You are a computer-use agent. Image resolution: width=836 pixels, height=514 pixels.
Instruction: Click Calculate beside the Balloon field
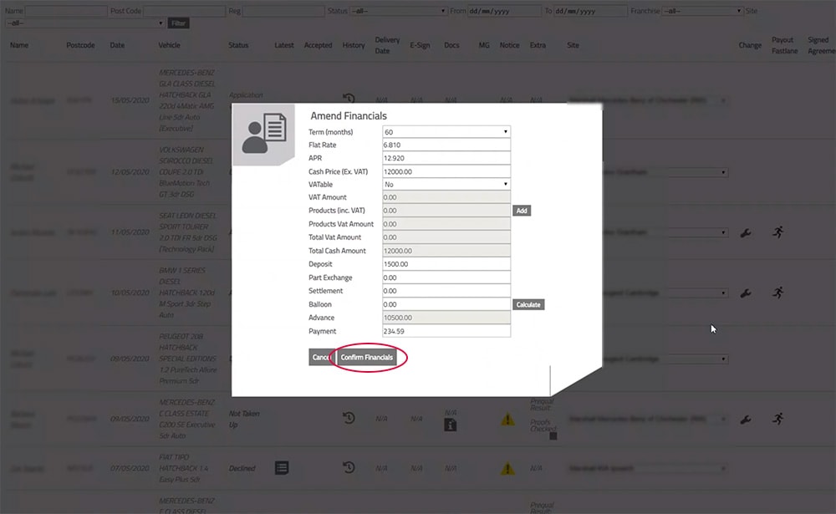(528, 304)
